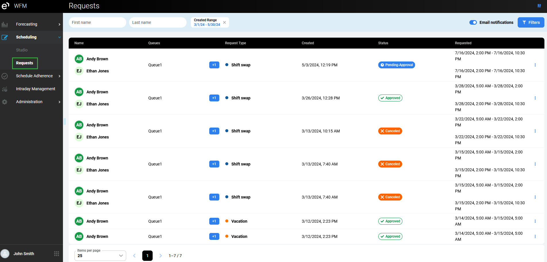
Task: Click the +1 queue badge for first Vacation request
Action: pyautogui.click(x=214, y=221)
